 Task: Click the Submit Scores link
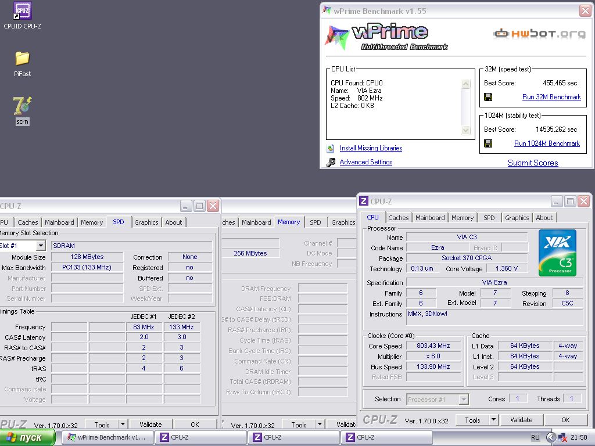tap(533, 163)
